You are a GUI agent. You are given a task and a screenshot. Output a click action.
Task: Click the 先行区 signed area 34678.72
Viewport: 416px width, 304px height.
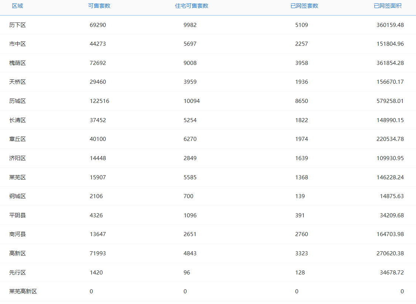tap(392, 273)
